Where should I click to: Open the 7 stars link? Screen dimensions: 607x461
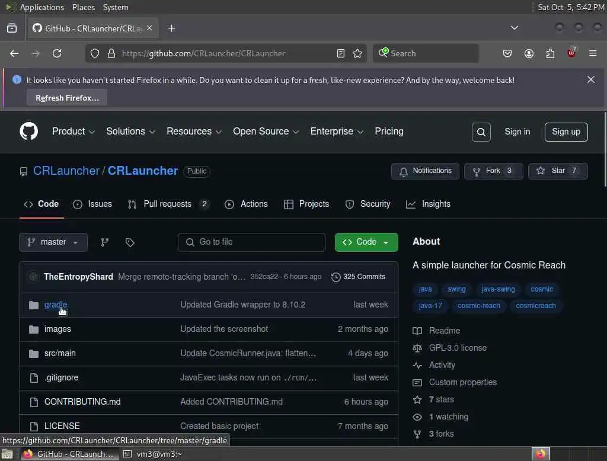pyautogui.click(x=441, y=399)
